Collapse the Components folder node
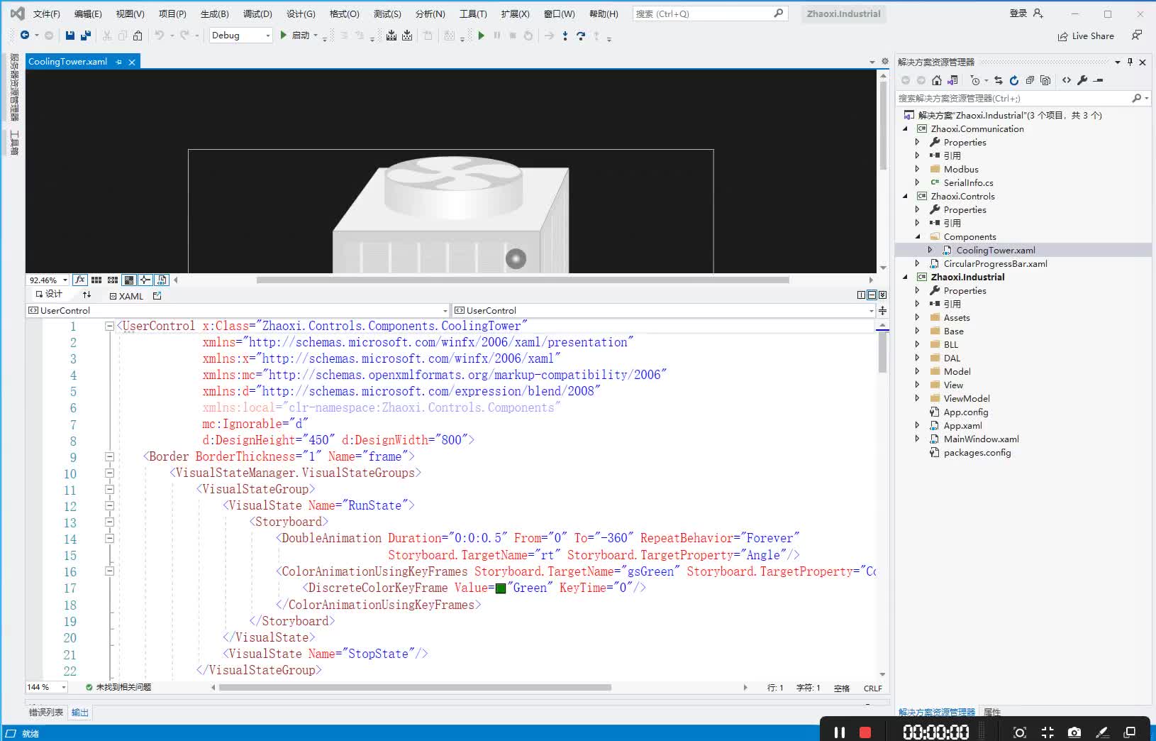The image size is (1156, 741). [918, 236]
